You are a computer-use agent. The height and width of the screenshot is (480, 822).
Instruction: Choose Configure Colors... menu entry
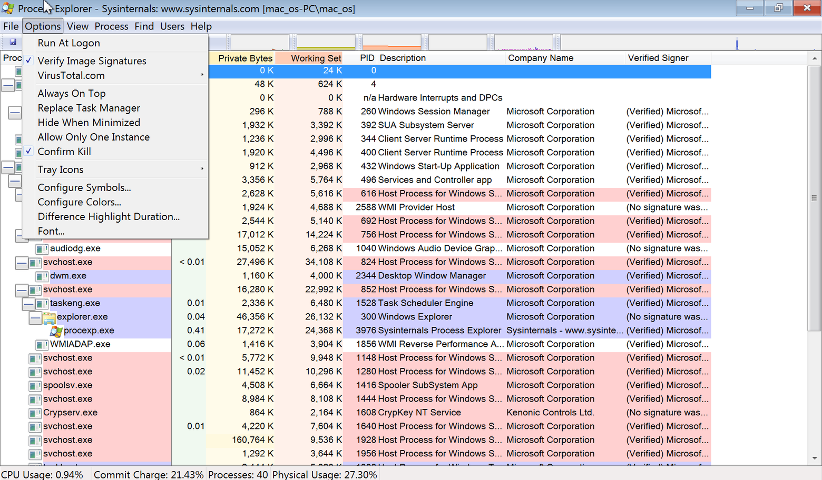point(115,202)
